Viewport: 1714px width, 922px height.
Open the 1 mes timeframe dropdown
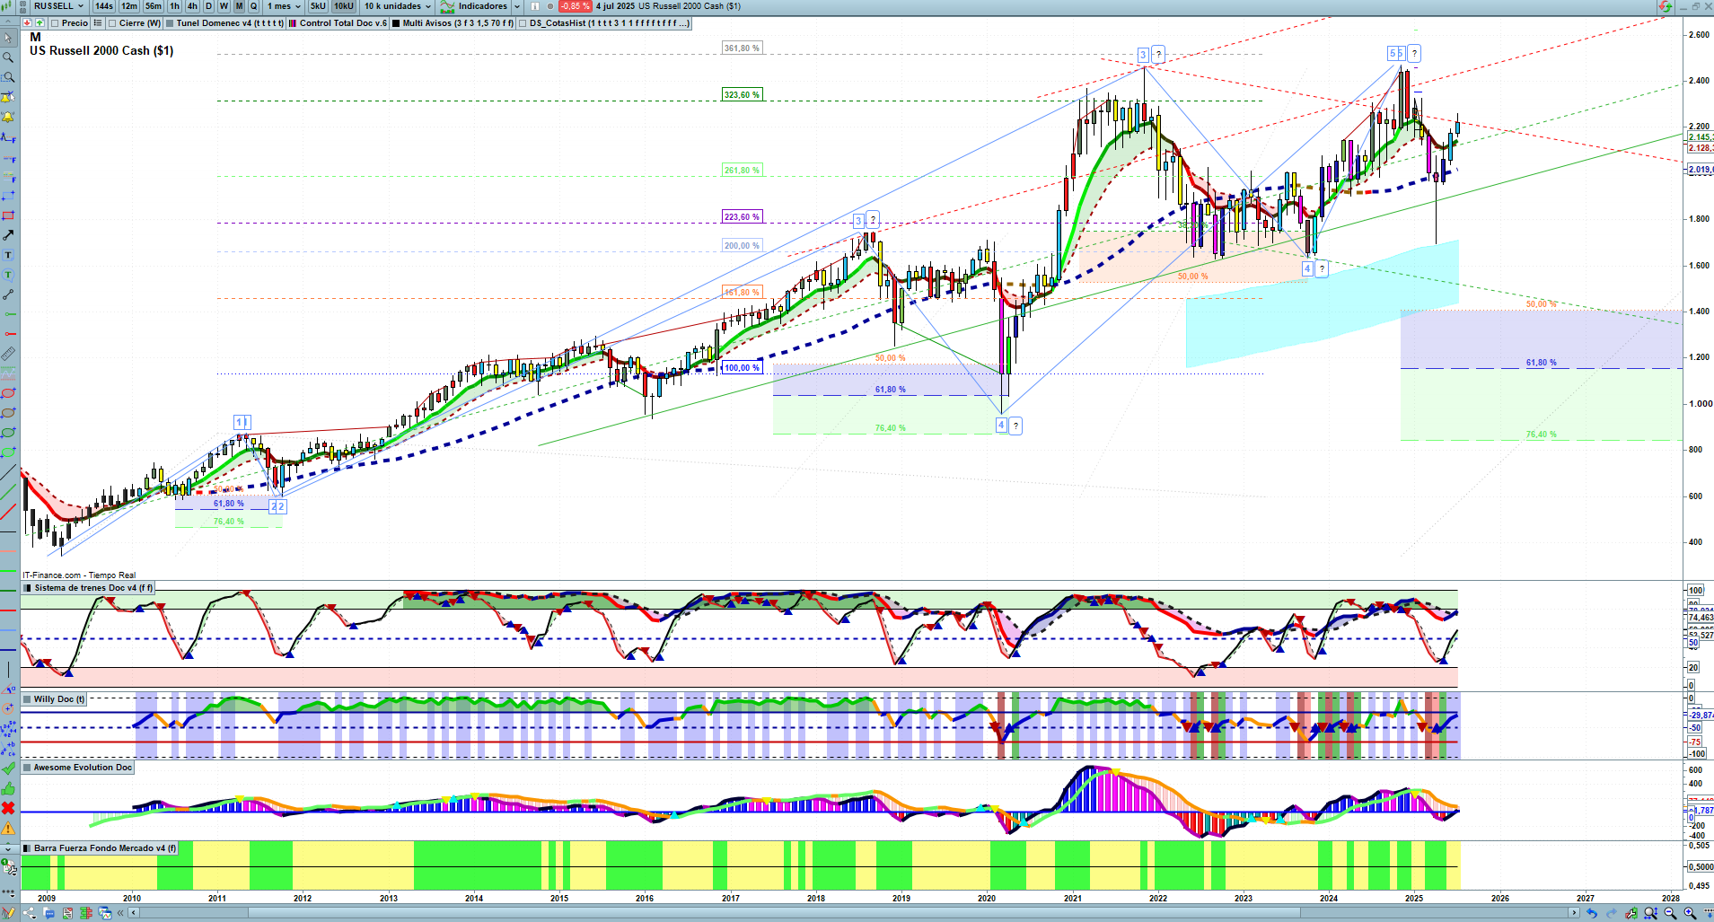[x=284, y=6]
